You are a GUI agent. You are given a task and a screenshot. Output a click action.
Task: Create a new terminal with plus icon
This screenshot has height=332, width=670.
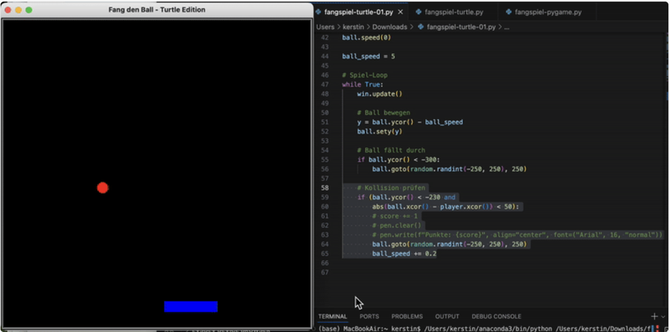click(x=654, y=316)
